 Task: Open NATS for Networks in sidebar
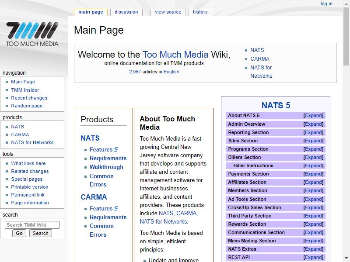point(32,142)
